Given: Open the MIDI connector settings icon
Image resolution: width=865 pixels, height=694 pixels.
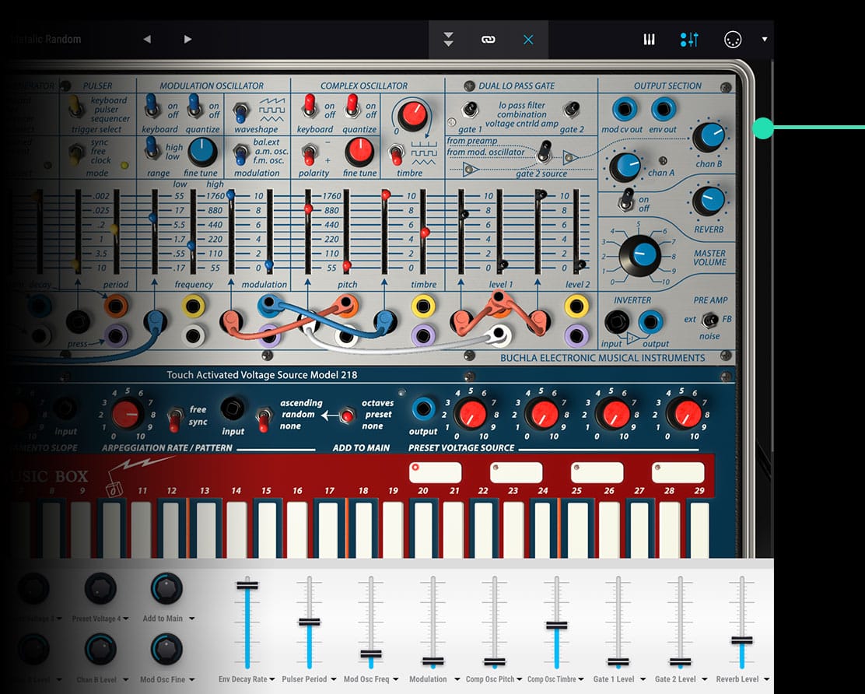Looking at the screenshot, I should (733, 39).
